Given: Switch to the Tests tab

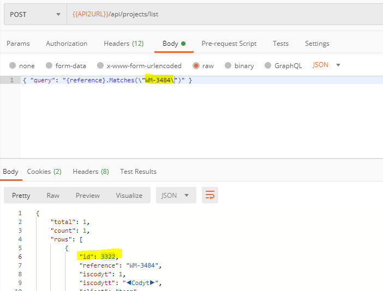Looking at the screenshot, I should (x=280, y=44).
